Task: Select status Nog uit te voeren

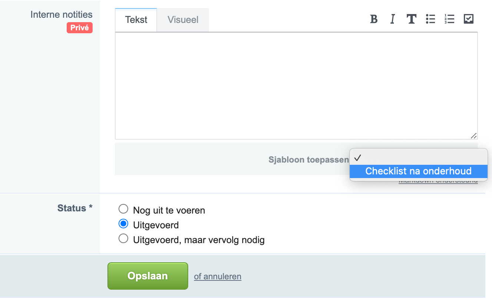Action: pos(123,209)
